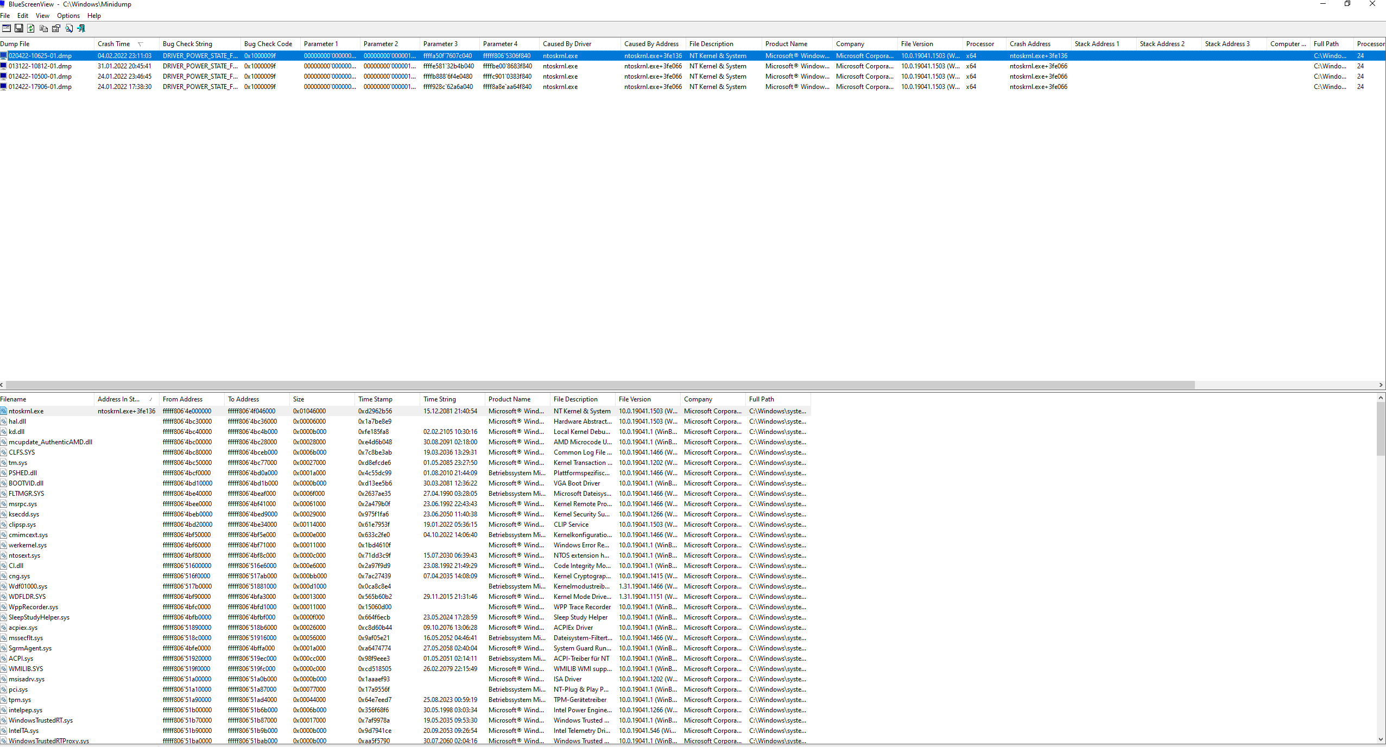Image resolution: width=1386 pixels, height=747 pixels.
Task: Open the Options menu
Action: [68, 16]
